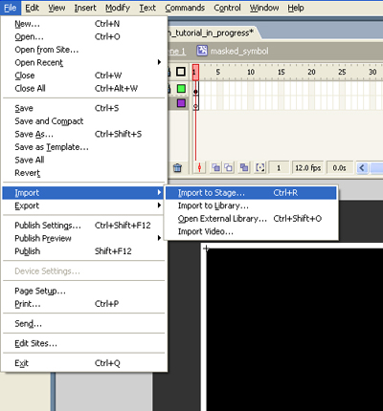
Task: Toggle the onion skin icon
Action: point(216,167)
